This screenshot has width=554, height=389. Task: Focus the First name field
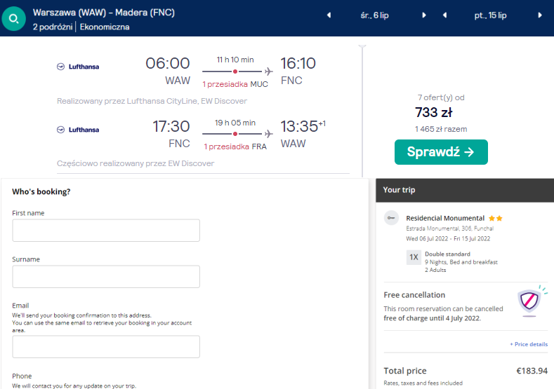(106, 231)
